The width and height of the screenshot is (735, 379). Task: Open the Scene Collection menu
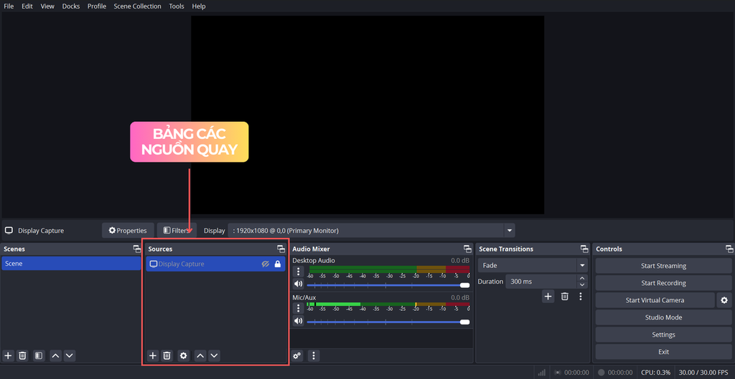[x=137, y=6]
